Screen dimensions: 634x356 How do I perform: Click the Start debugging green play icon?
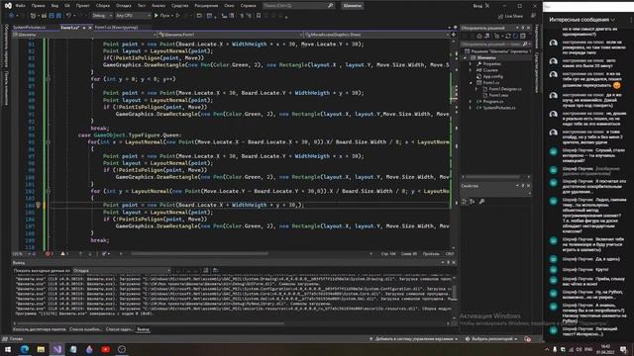(157, 16)
